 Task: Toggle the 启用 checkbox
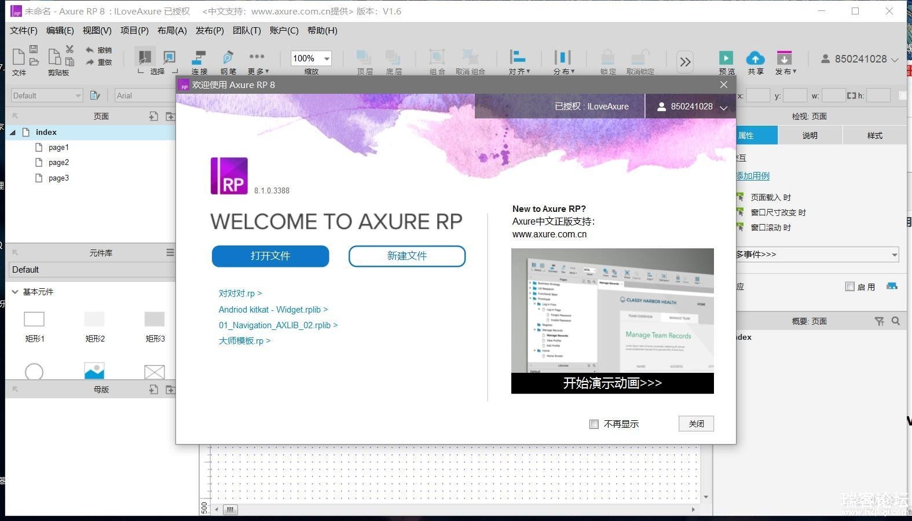[849, 287]
